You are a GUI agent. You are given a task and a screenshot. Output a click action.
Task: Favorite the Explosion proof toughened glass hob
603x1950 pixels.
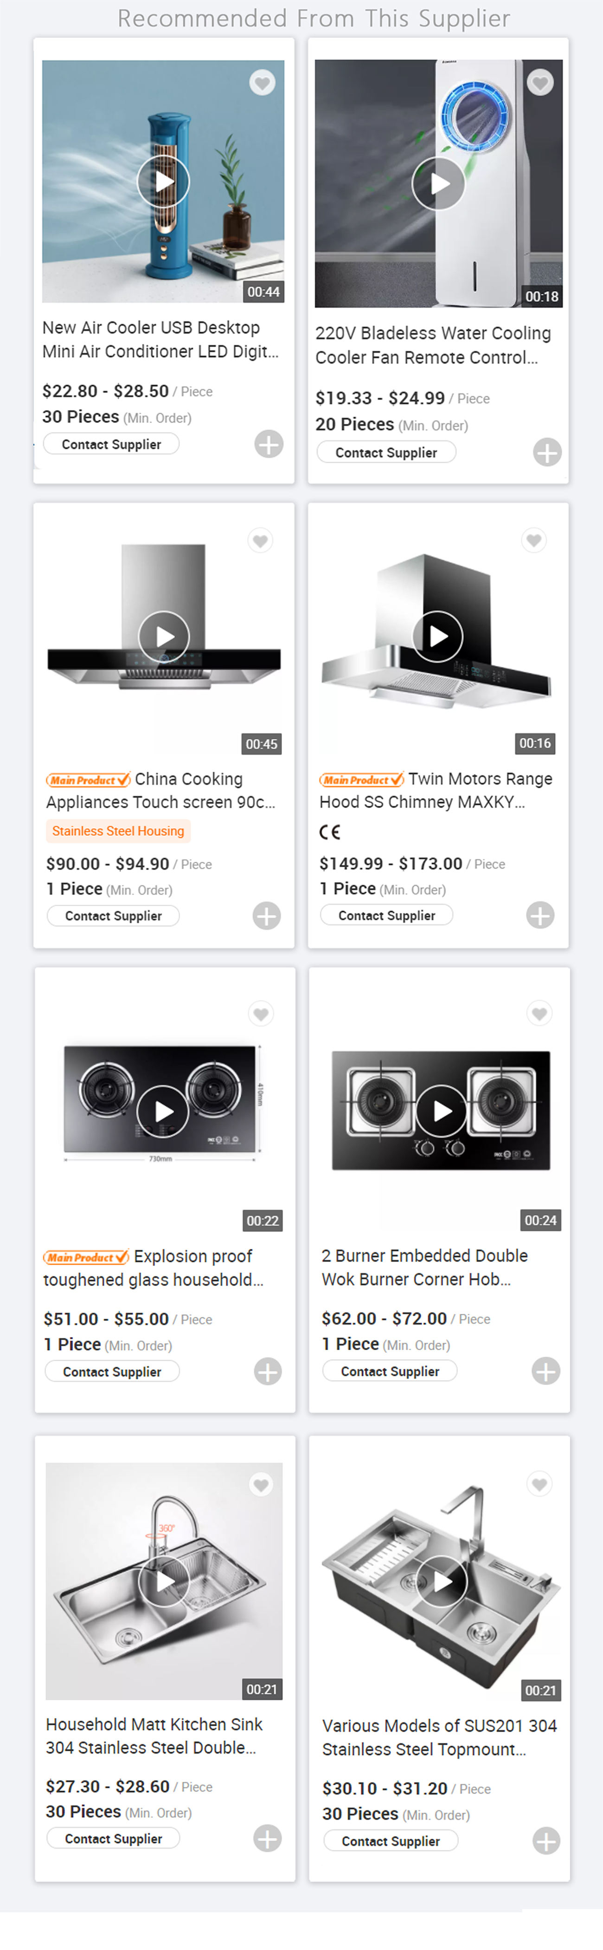click(x=261, y=1014)
